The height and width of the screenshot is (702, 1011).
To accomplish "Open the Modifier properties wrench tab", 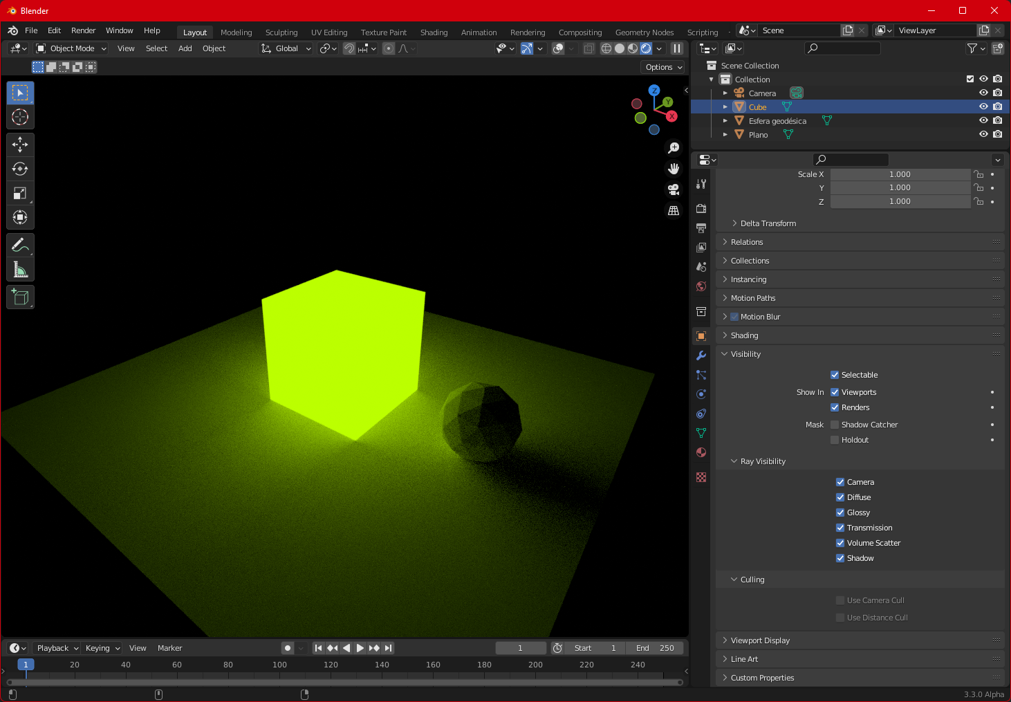I will pyautogui.click(x=701, y=355).
